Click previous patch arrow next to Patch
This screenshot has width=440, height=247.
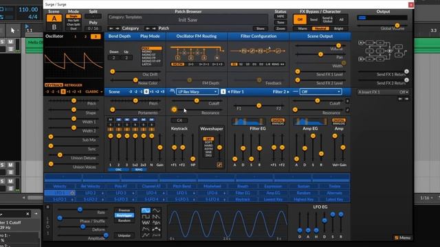pyautogui.click(x=148, y=28)
